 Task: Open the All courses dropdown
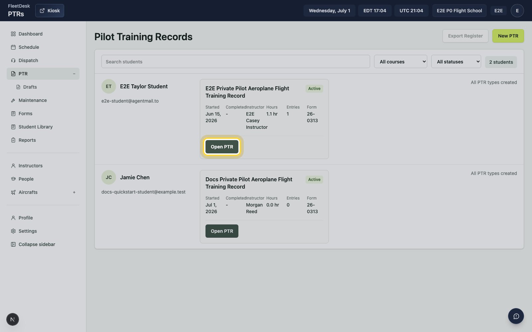[401, 61]
